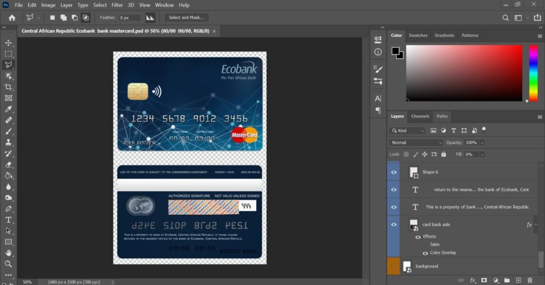Click the Feather value input field

(130, 18)
